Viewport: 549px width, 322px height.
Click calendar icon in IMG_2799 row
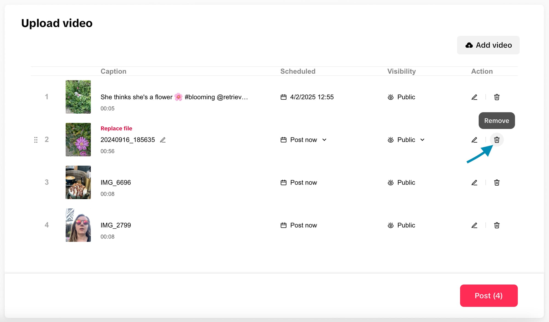coord(284,225)
